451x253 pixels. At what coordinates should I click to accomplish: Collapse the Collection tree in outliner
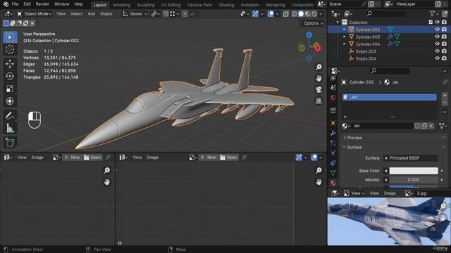tap(338, 22)
